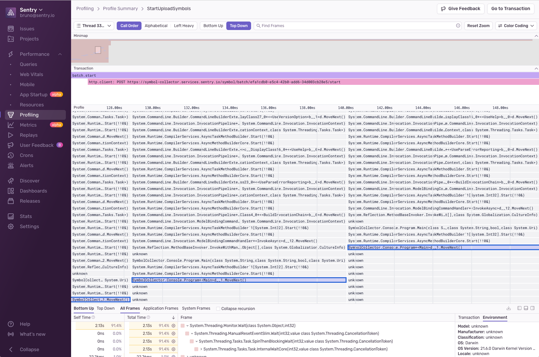This screenshot has height=357, width=539.
Task: Switch to Application Frames tab
Action: pyautogui.click(x=161, y=308)
